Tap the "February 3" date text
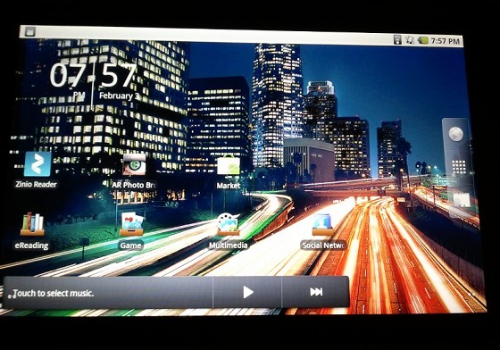 point(119,96)
